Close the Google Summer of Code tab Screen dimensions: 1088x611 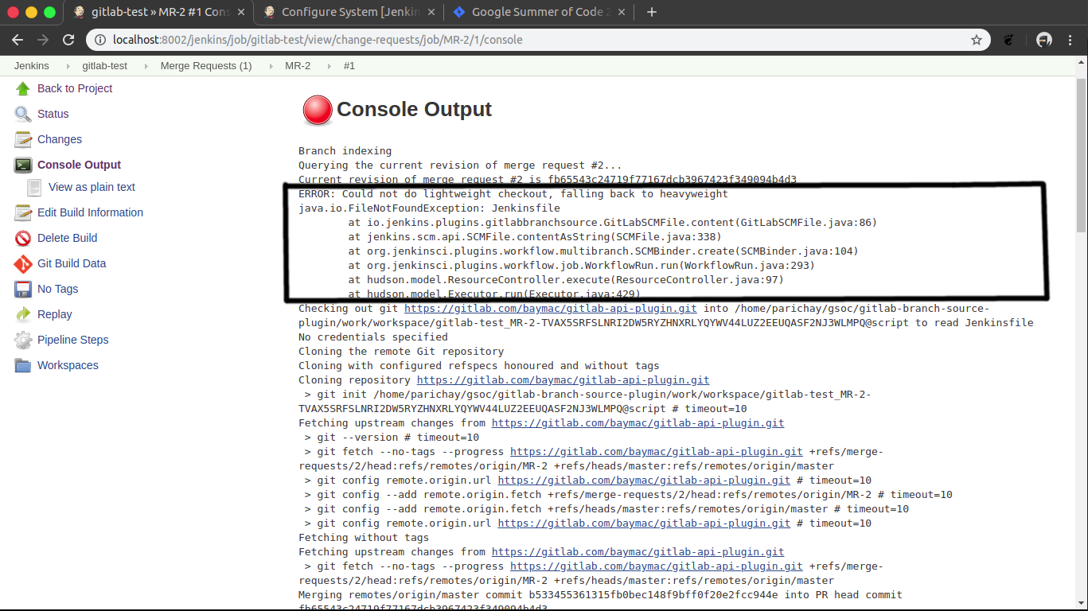(621, 12)
